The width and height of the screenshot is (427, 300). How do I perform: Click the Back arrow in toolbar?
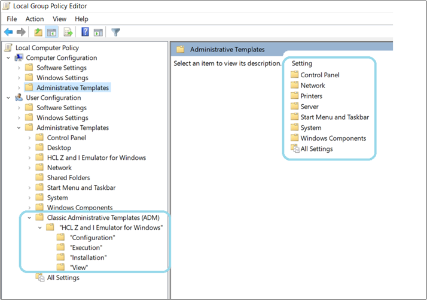8,32
